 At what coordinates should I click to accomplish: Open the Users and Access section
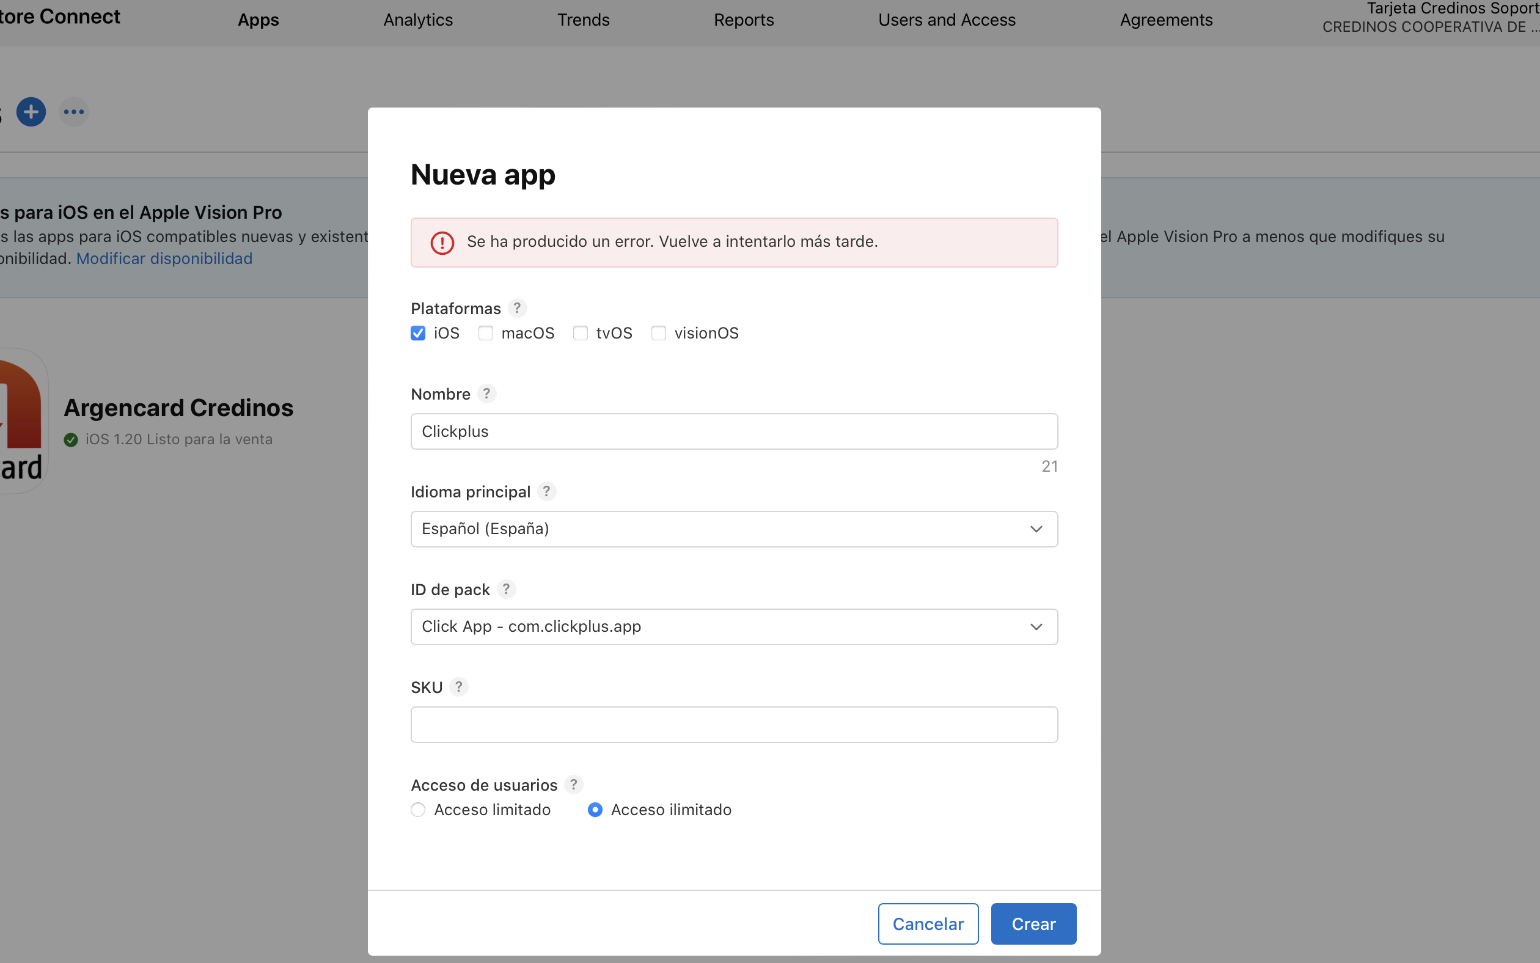[946, 20]
